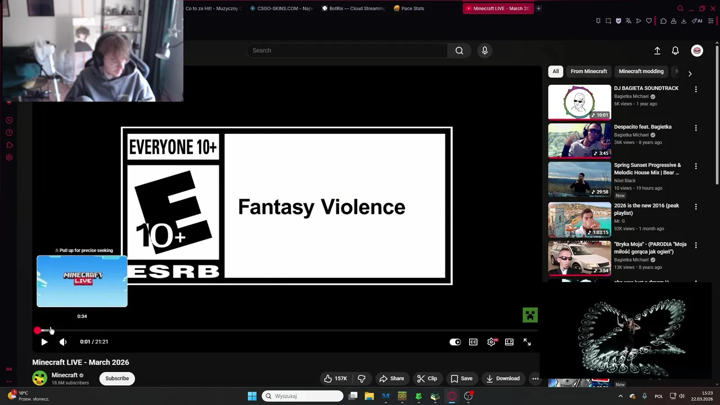Click the search magnifier button
720x405 pixels.
click(460, 51)
